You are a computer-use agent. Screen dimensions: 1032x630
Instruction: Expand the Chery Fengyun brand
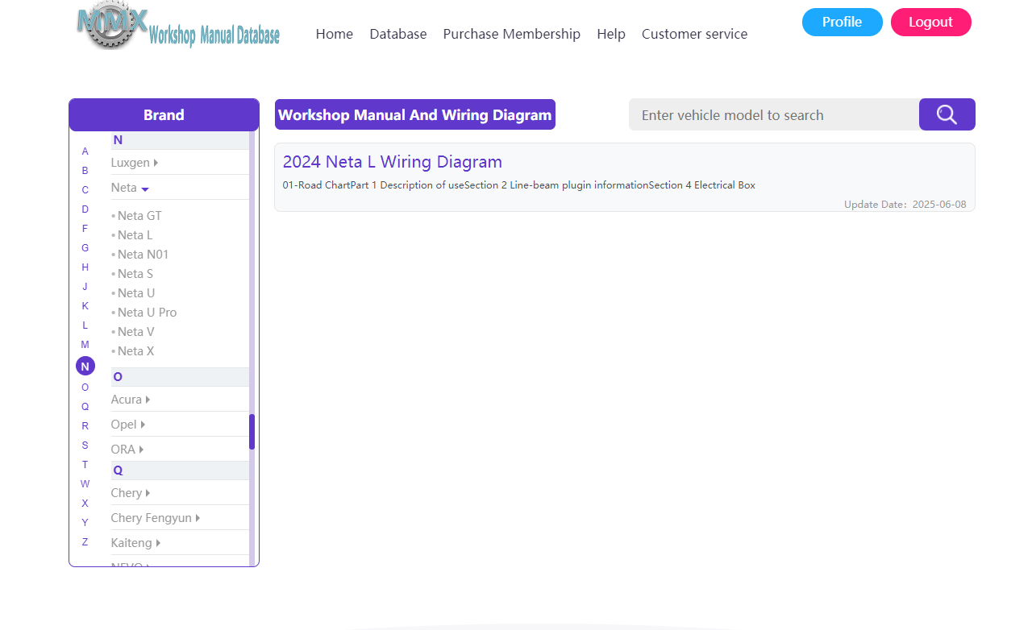coord(156,518)
